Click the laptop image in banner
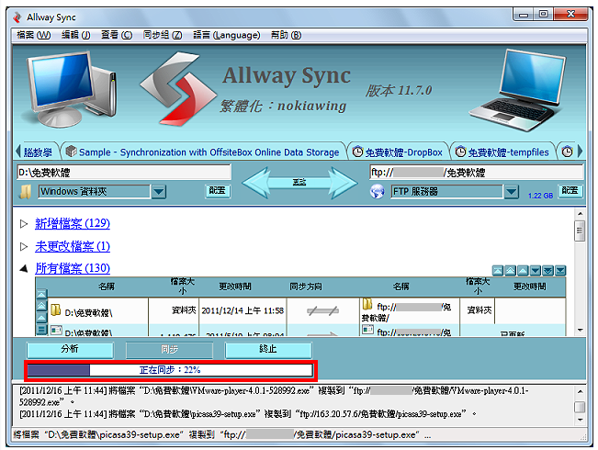This screenshot has width=598, height=450. [x=518, y=90]
